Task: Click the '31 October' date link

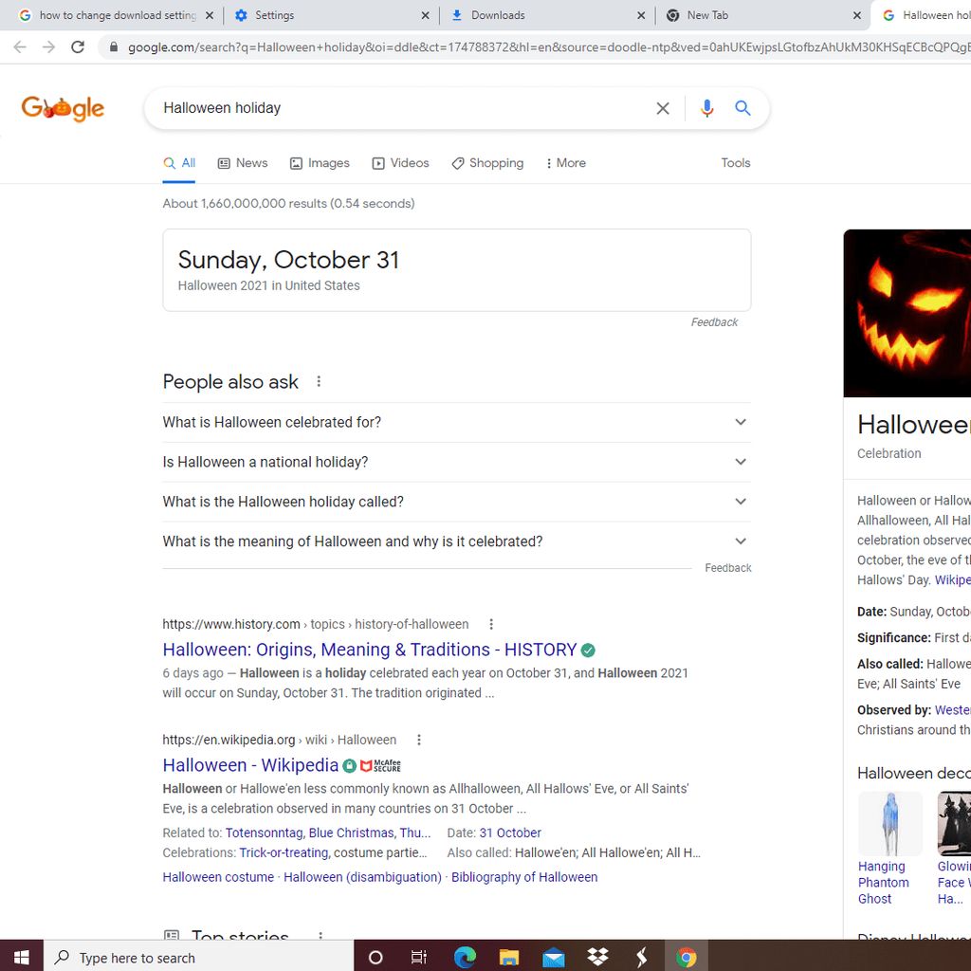Action: [x=510, y=833]
